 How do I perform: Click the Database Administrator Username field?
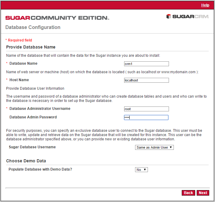(x=146, y=109)
